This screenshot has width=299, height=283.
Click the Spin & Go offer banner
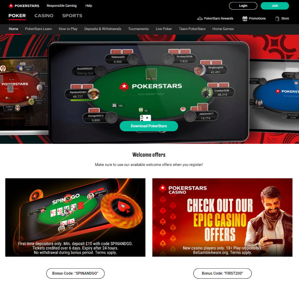(x=75, y=217)
